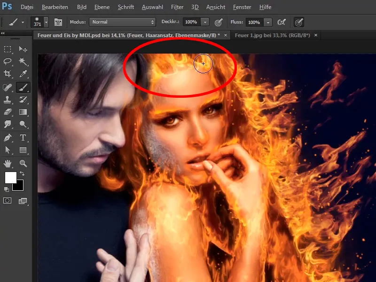Open the 3D menu
The width and height of the screenshot is (376, 282).
coord(195,7)
